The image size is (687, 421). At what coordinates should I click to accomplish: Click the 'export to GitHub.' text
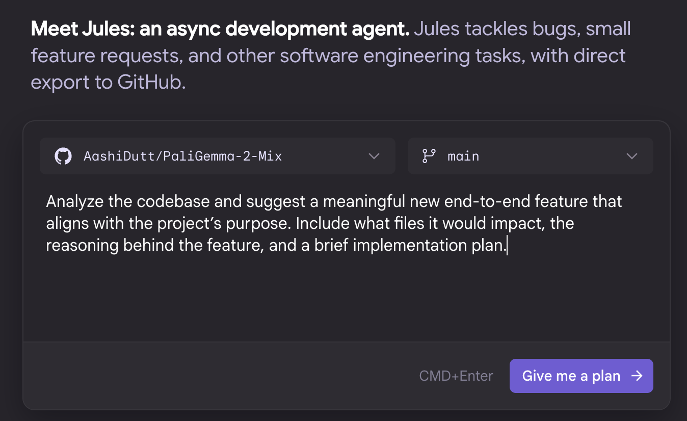[108, 82]
